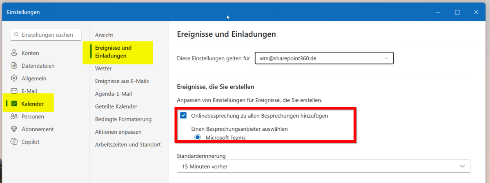The image size is (490, 183).
Task: Open account dropdown wm@sharepoint360.de
Action: [324, 58]
